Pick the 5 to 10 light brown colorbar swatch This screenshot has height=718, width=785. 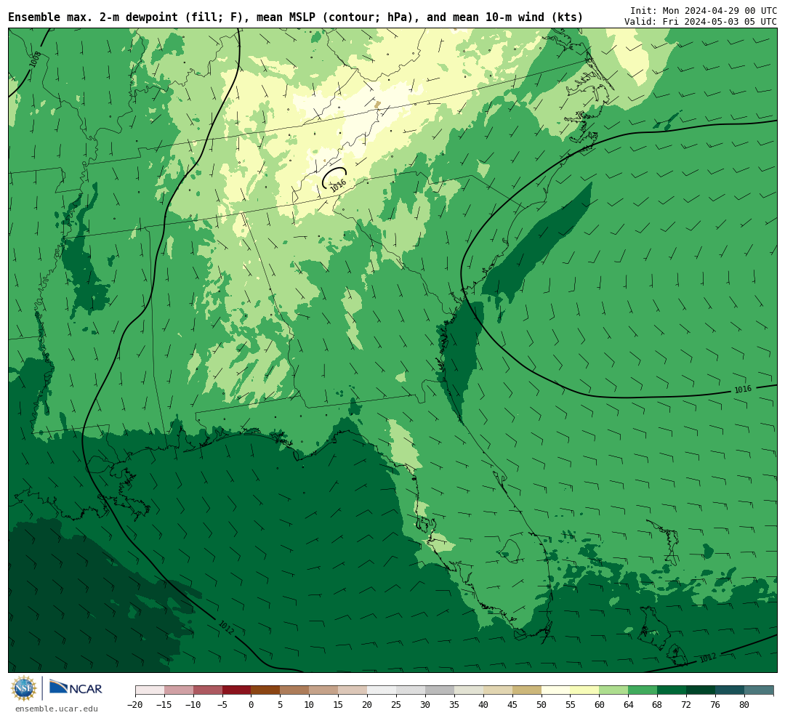coord(295,690)
